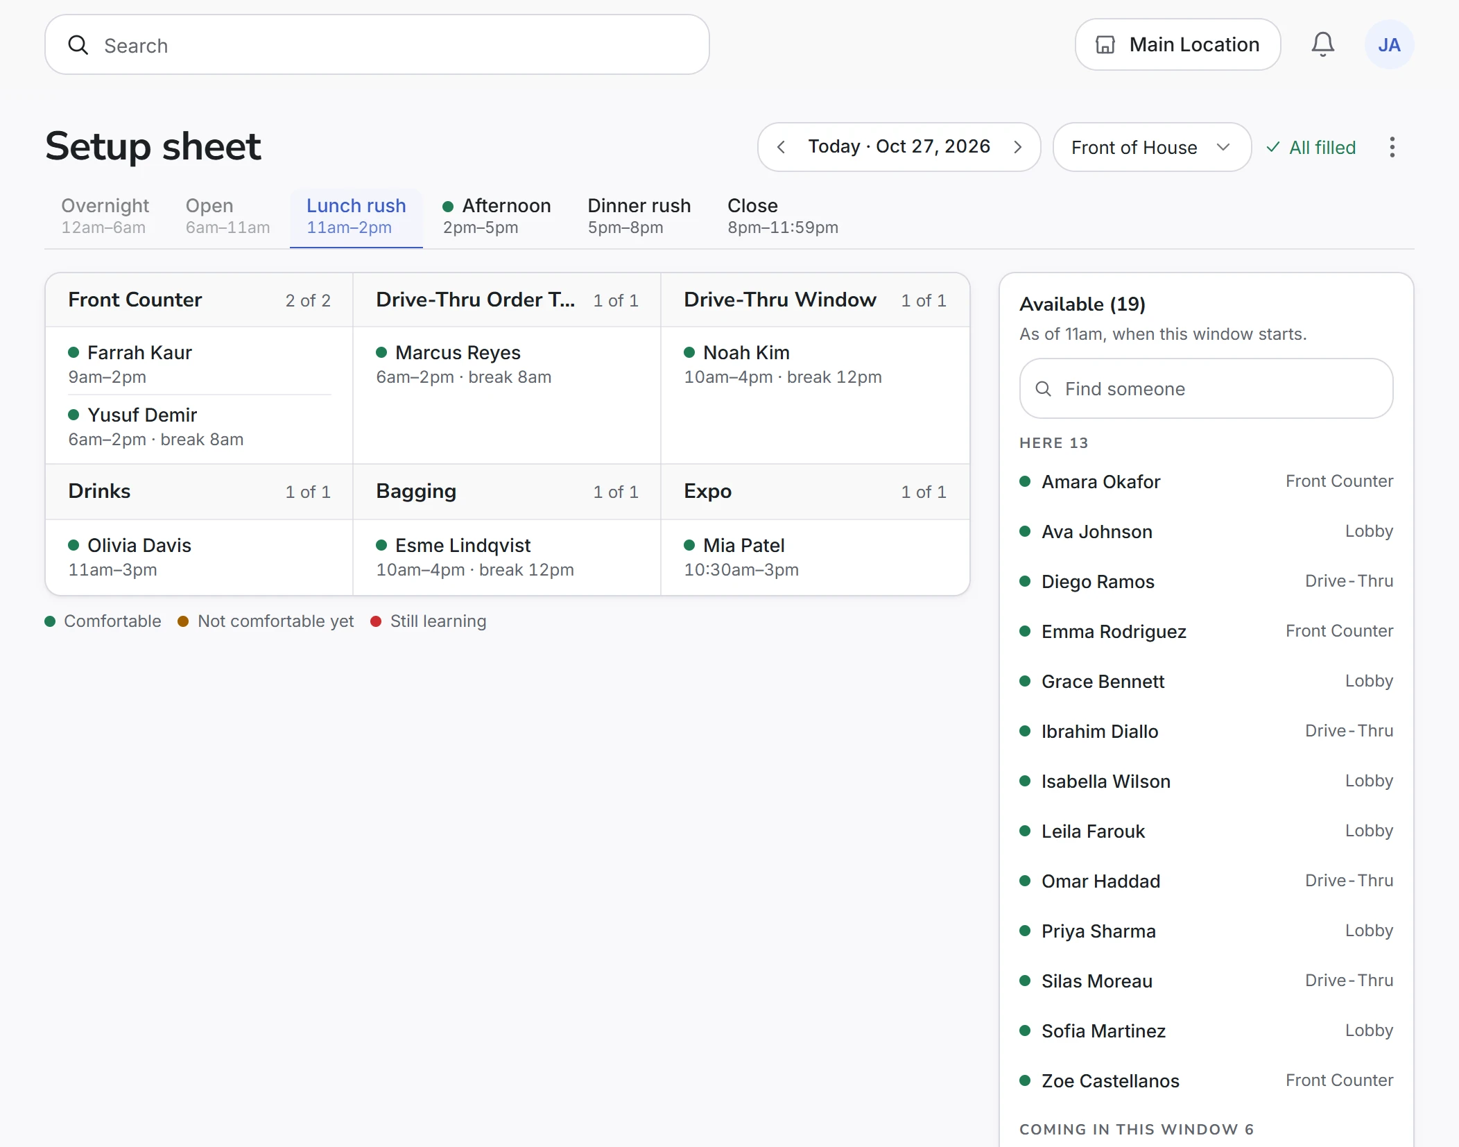The width and height of the screenshot is (1459, 1147).
Task: Go to the next day arrow
Action: coord(1017,147)
